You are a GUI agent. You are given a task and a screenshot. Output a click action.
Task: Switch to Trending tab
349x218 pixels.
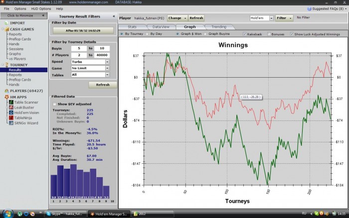(219, 27)
